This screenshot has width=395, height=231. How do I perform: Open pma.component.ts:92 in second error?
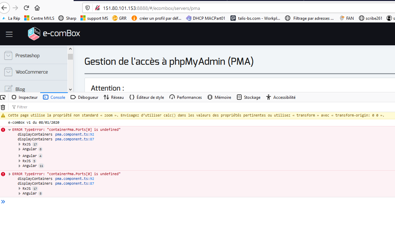tap(75, 179)
